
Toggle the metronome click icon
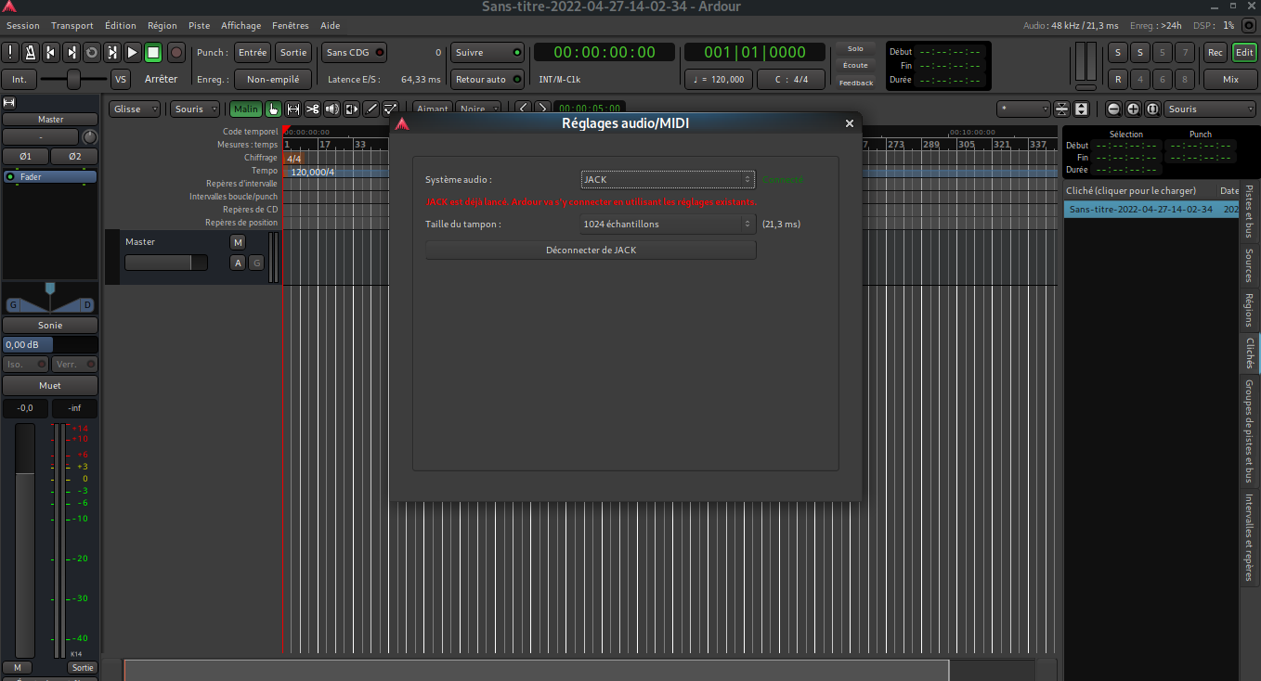click(x=31, y=53)
